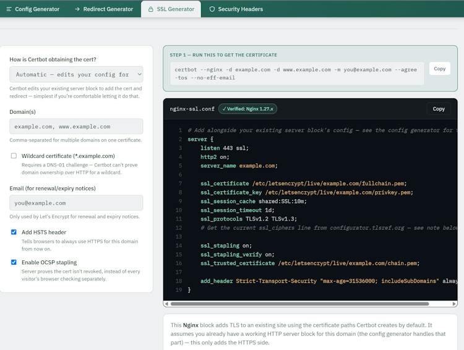The width and height of the screenshot is (464, 350).
Task: Click the "ssl_stapling_verify on;" line
Action: 238,254
